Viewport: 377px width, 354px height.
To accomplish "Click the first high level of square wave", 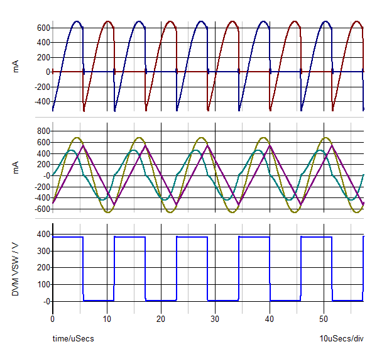I will (67, 237).
